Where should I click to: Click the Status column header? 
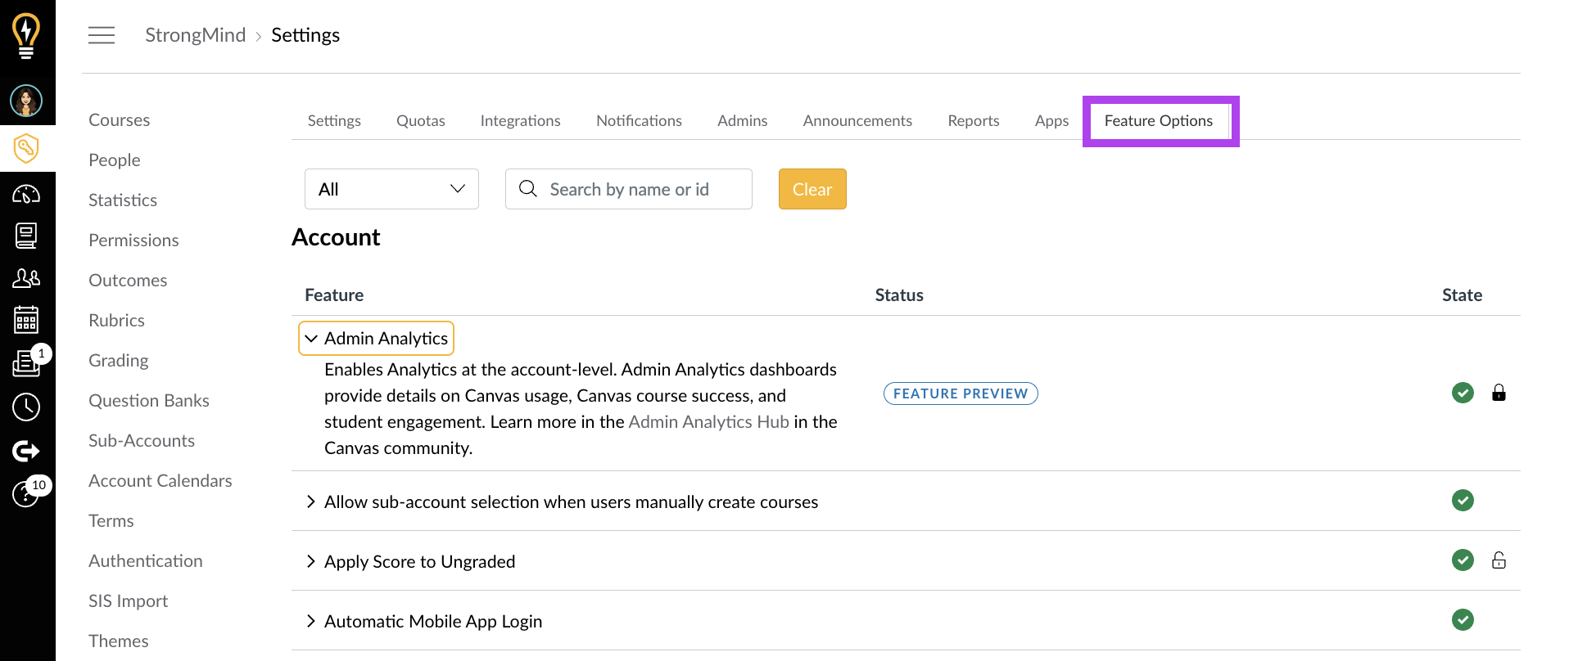click(899, 295)
